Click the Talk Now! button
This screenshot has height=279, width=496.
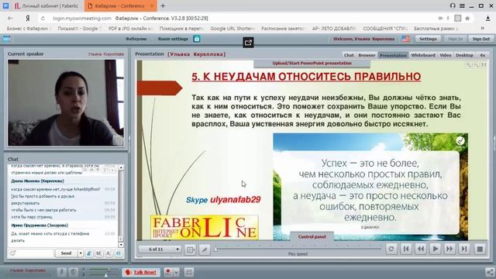141,272
